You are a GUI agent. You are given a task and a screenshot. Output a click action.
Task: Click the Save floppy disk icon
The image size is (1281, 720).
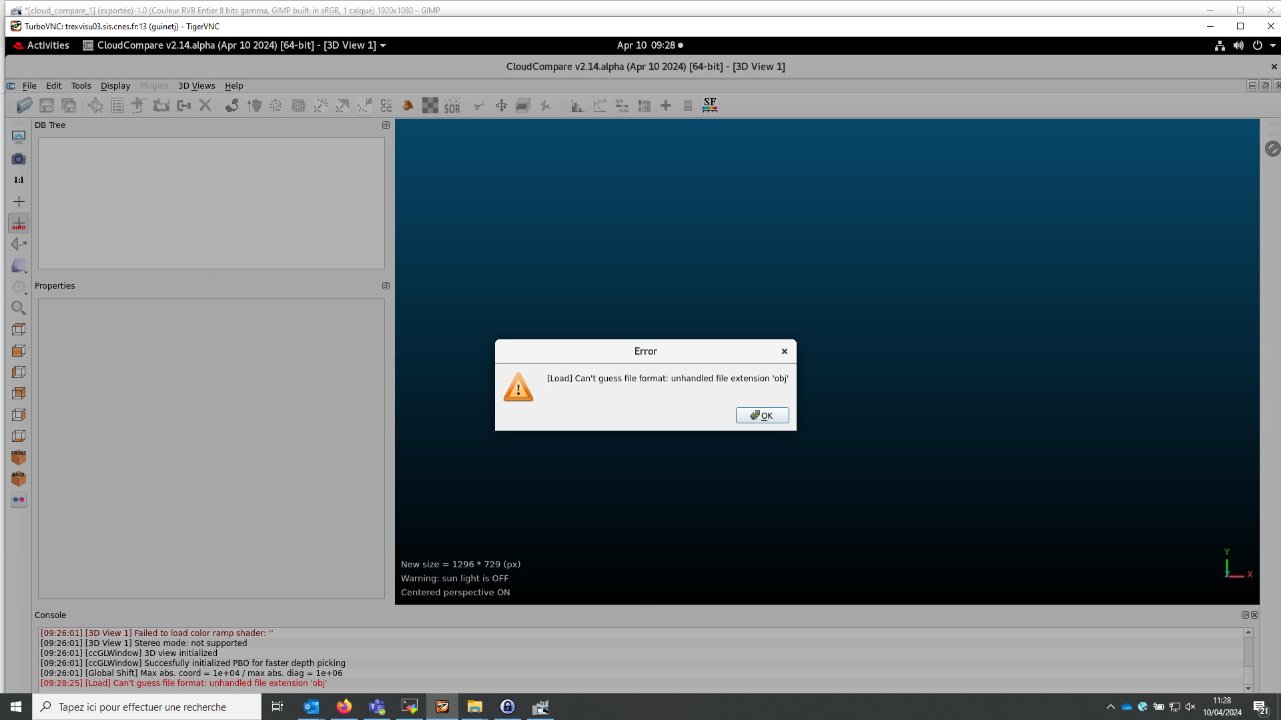click(47, 105)
